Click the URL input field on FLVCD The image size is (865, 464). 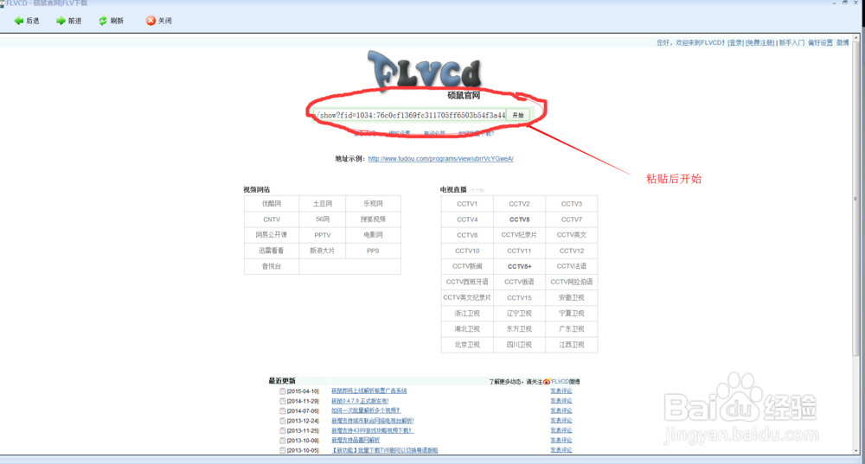410,115
